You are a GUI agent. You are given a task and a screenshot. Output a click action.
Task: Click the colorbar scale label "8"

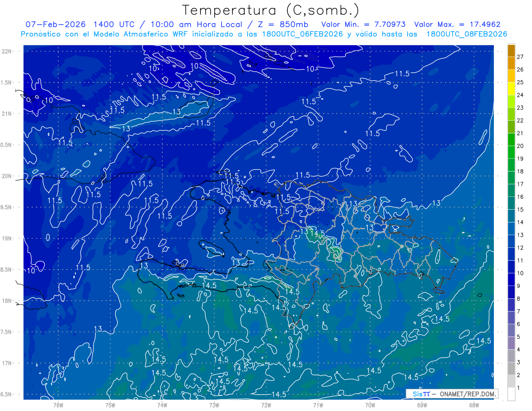(519, 298)
